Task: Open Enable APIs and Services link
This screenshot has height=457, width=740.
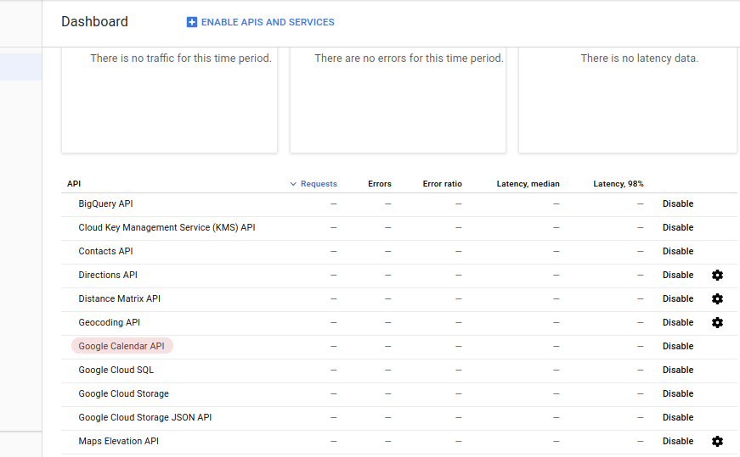Action: point(261,22)
